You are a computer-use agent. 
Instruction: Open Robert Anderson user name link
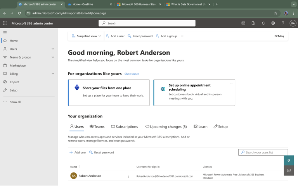(90, 176)
